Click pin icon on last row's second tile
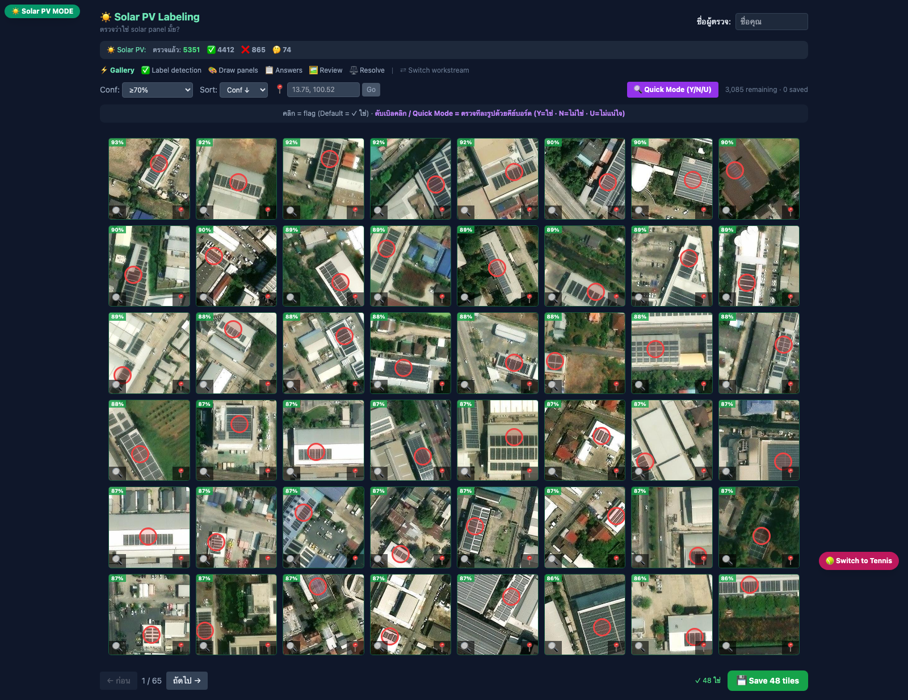This screenshot has width=908, height=700. pyautogui.click(x=268, y=647)
